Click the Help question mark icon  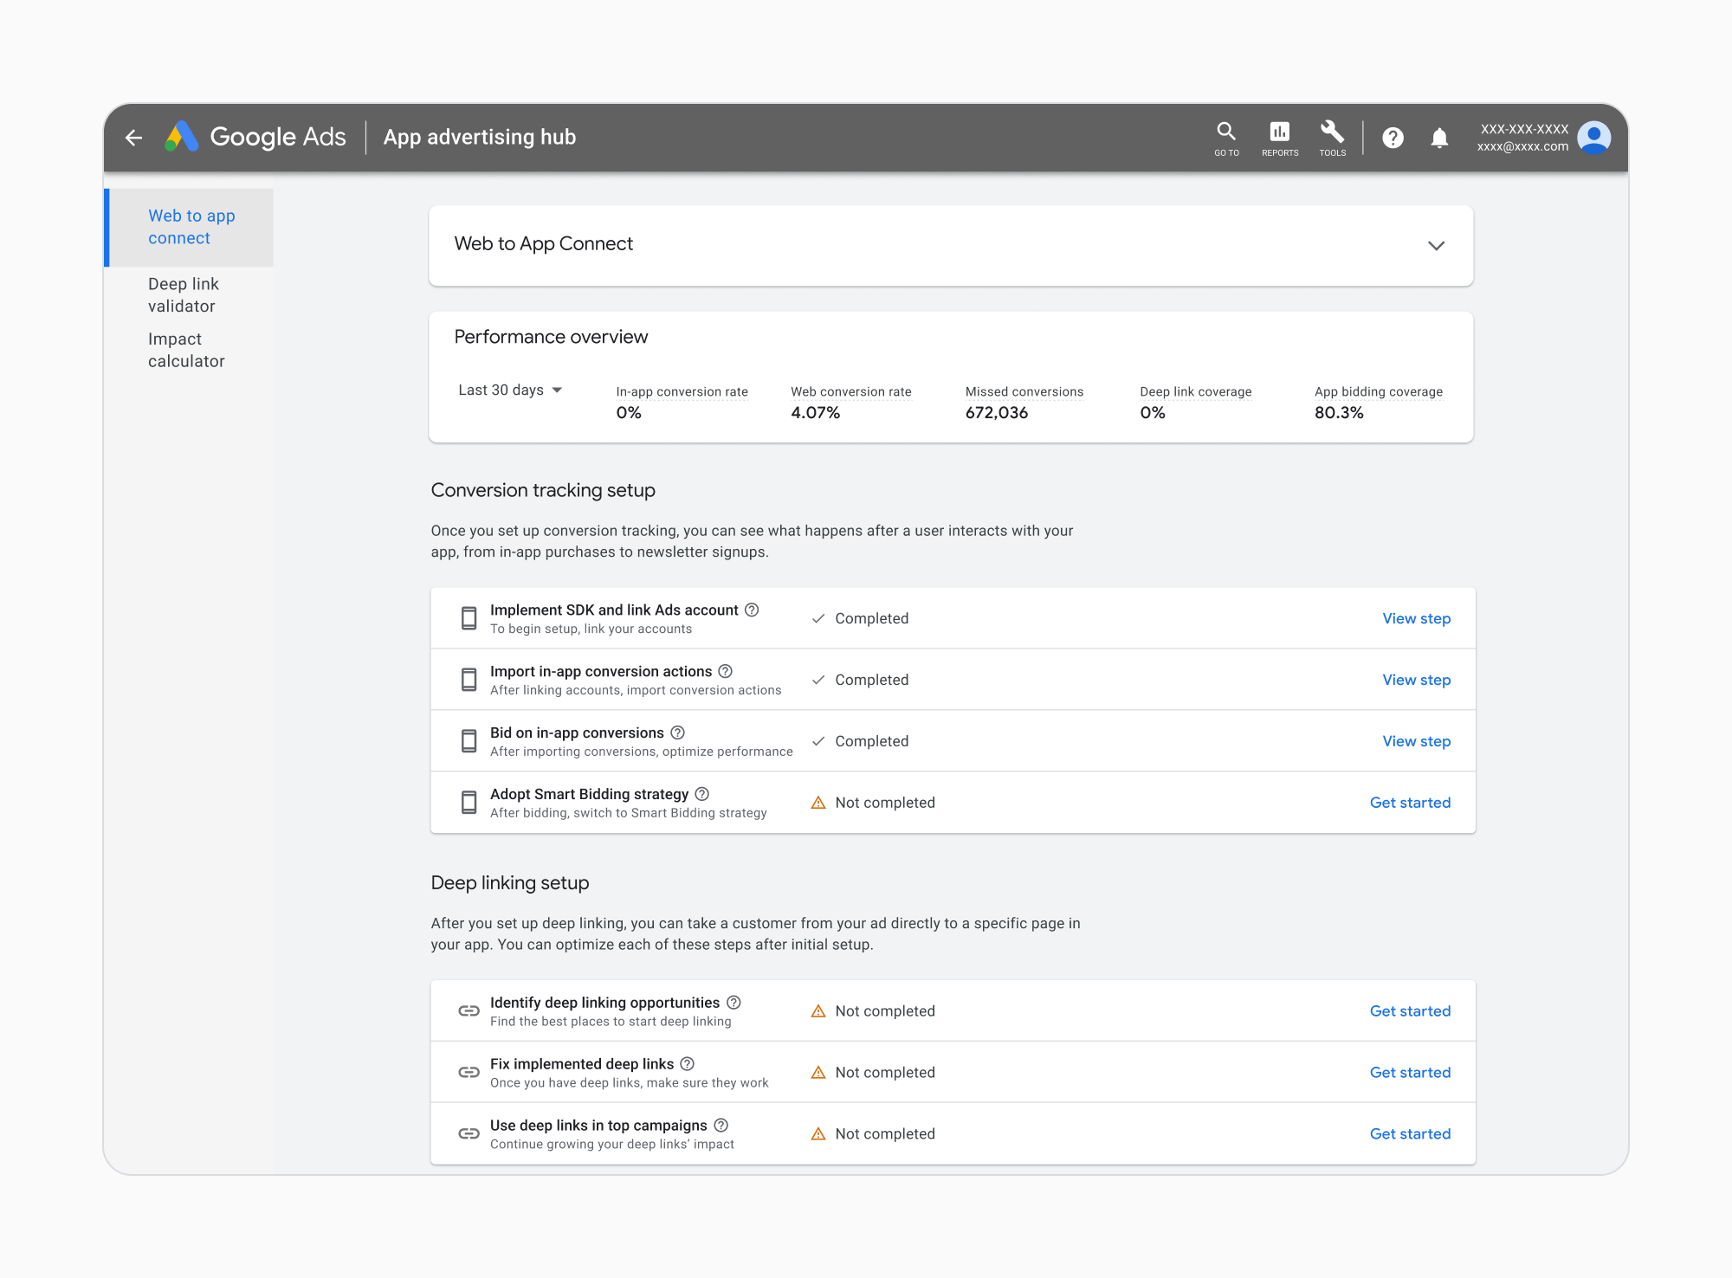(1393, 134)
